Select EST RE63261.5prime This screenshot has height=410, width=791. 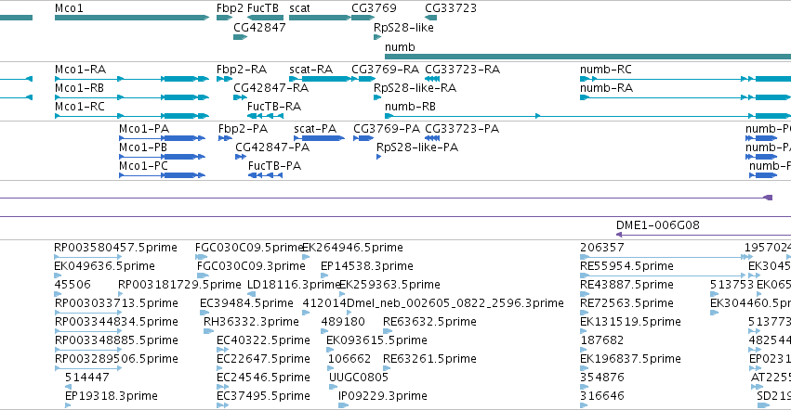pyautogui.click(x=388, y=368)
